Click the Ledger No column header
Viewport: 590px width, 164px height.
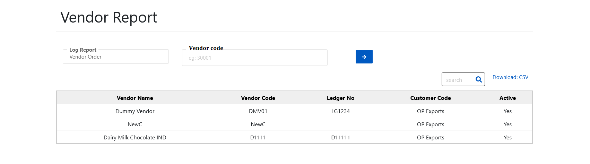click(x=340, y=98)
